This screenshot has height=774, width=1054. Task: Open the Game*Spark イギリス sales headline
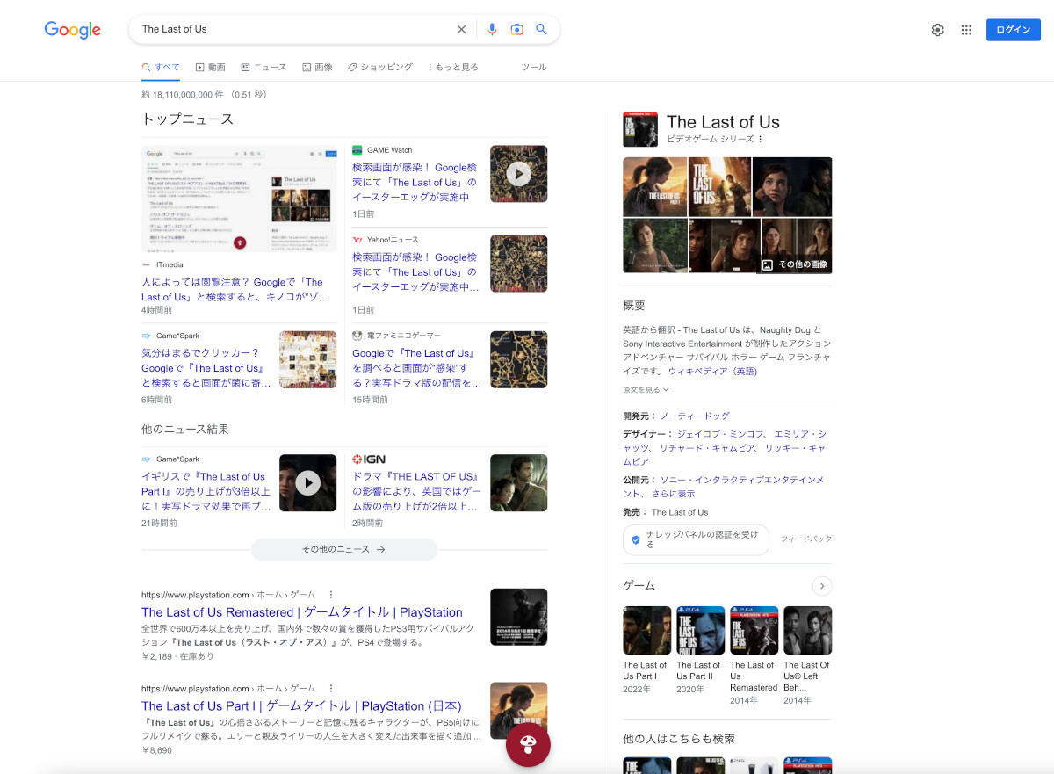click(206, 491)
